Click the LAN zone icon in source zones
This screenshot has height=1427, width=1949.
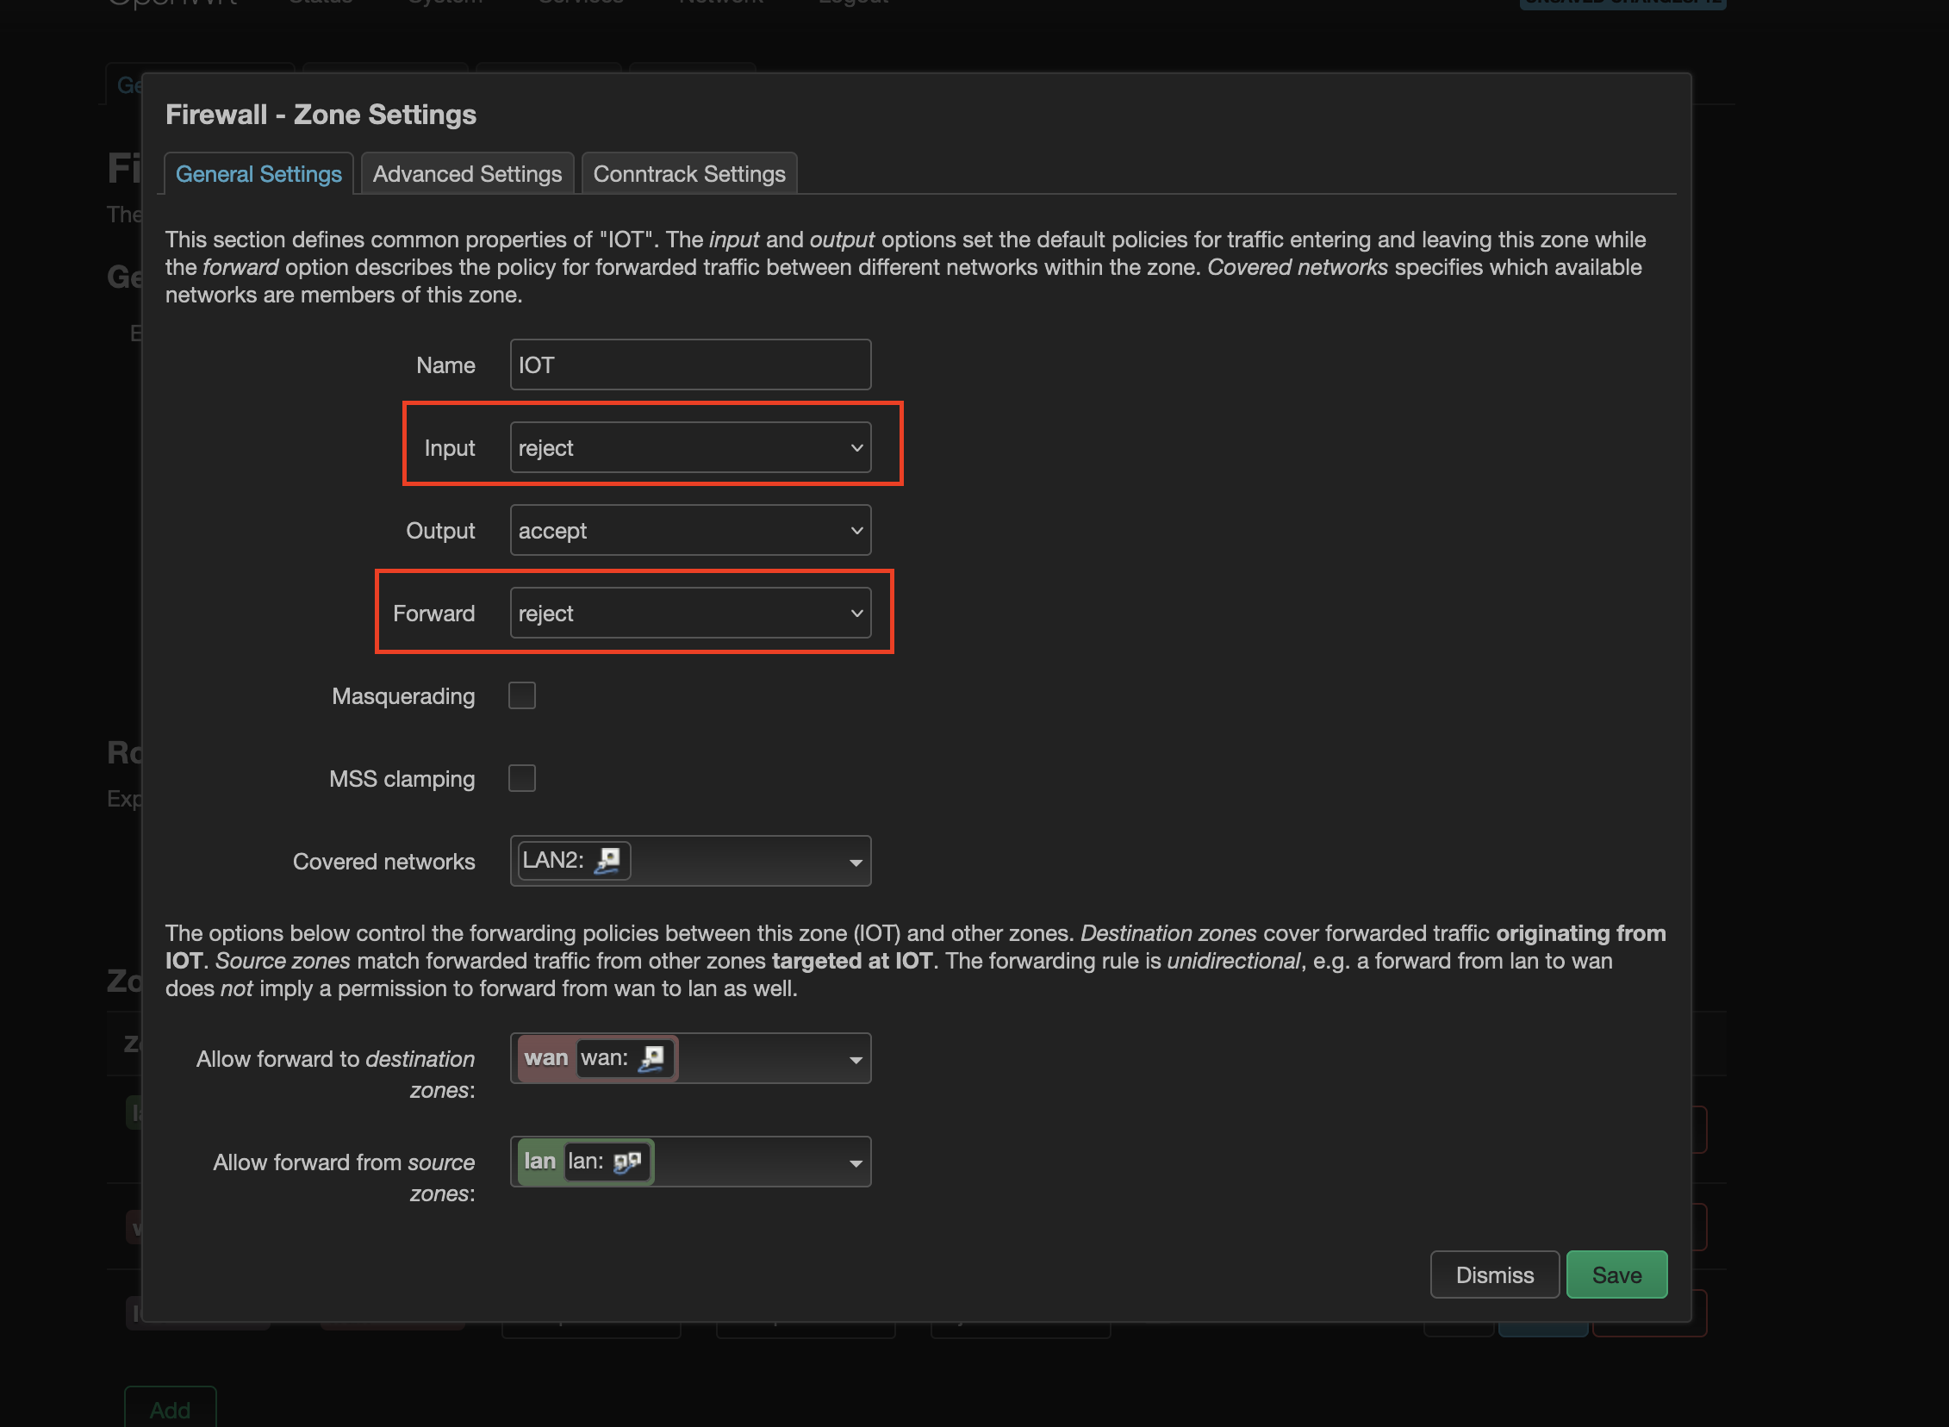(x=632, y=1161)
